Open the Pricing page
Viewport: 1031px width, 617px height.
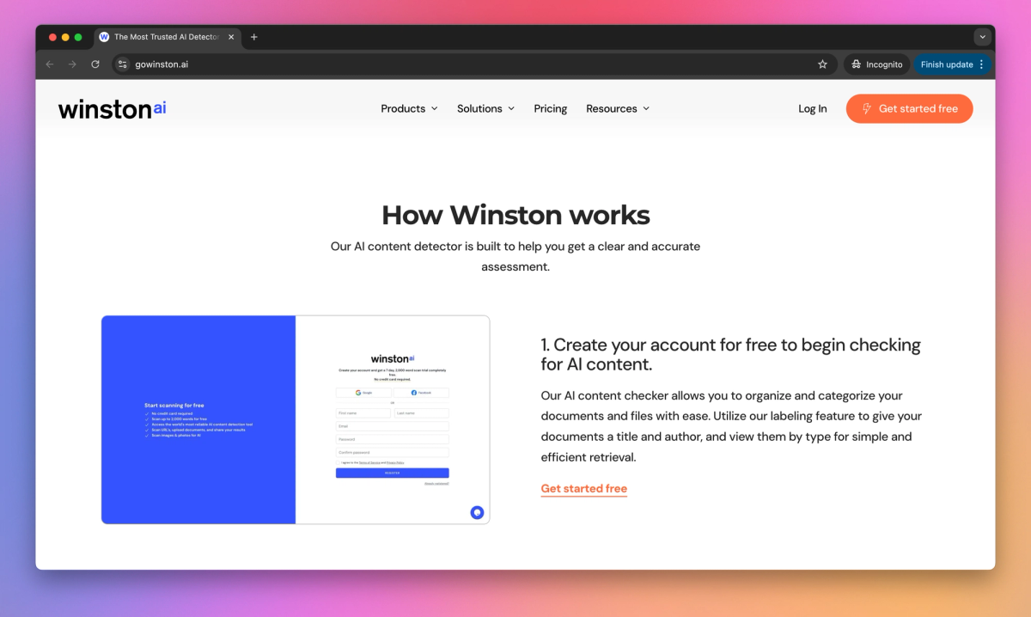(x=551, y=108)
